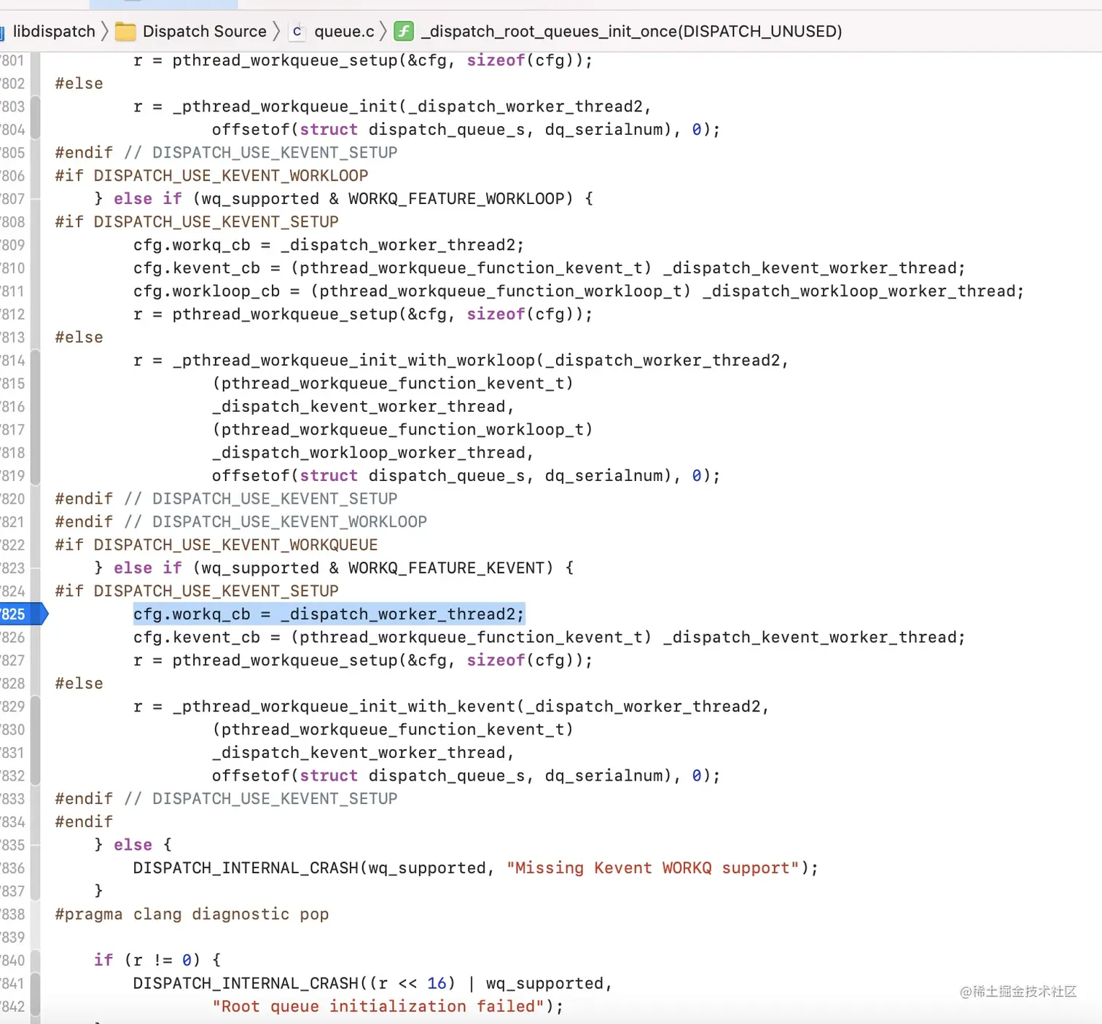Image resolution: width=1102 pixels, height=1024 pixels.
Task: Set a breakpoint on line 7836 gutter
Action: pyautogui.click(x=15, y=868)
